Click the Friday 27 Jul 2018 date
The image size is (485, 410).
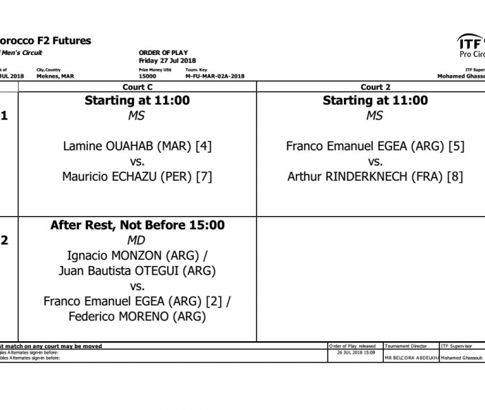tap(167, 61)
